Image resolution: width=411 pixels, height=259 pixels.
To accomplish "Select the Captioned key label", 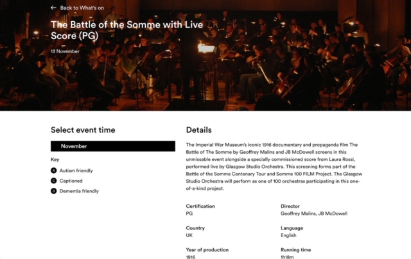I will 71,181.
